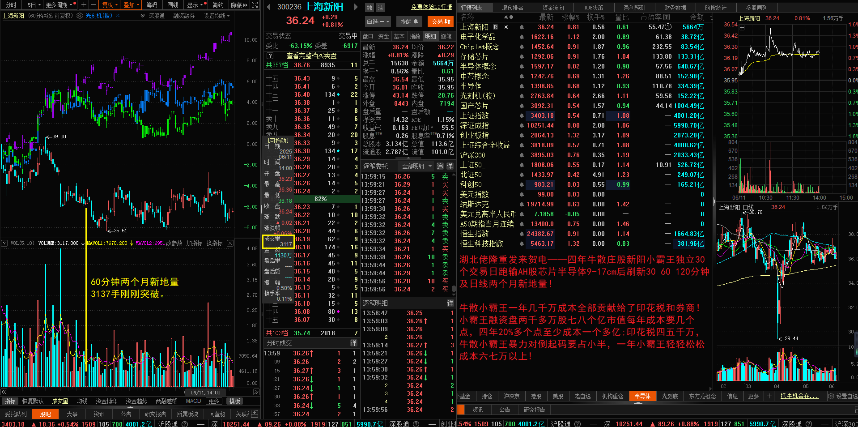Image resolution: width=858 pixels, height=427 pixels.
Task: Select the 明细 tab in quote panel
Action: point(430,36)
